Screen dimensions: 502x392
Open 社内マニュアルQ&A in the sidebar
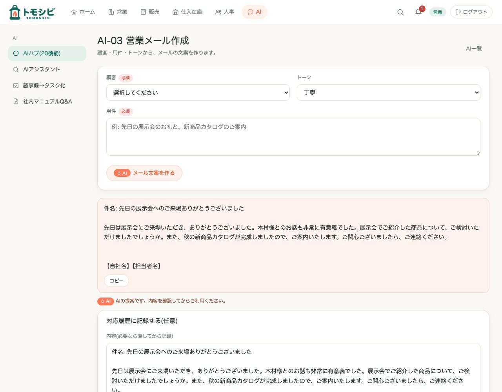[x=47, y=102]
